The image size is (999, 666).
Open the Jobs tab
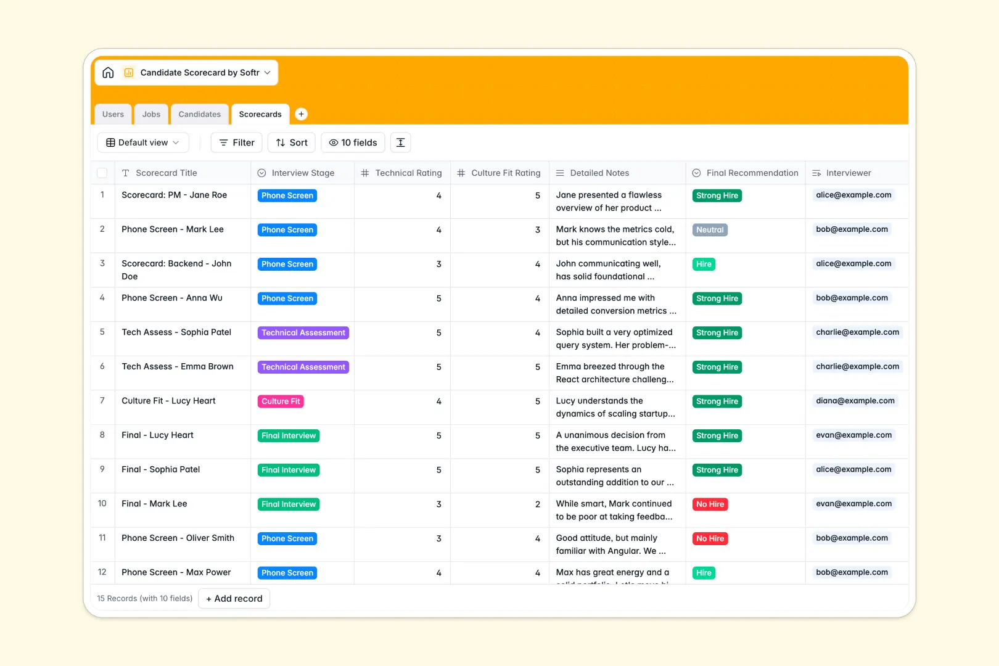tap(150, 114)
